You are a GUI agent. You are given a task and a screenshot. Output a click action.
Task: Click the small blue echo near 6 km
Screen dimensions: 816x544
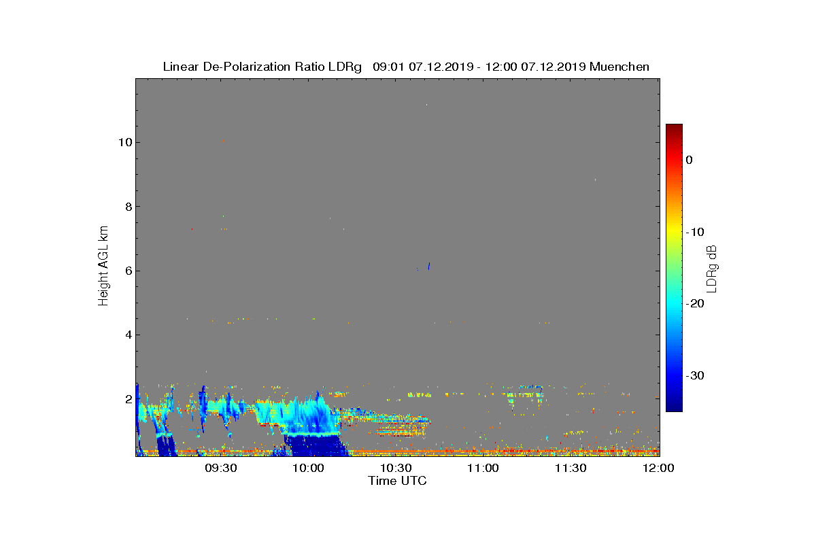coord(429,266)
